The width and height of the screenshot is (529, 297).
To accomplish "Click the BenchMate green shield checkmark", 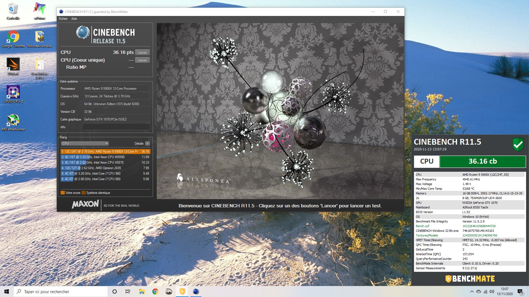I will [x=518, y=144].
